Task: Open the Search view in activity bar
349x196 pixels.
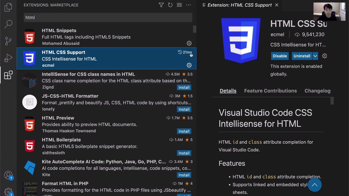Action: (8, 24)
